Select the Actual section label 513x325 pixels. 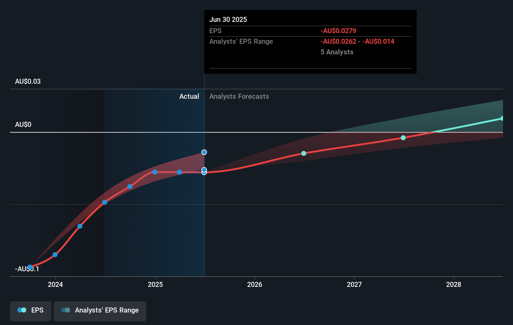(x=189, y=96)
